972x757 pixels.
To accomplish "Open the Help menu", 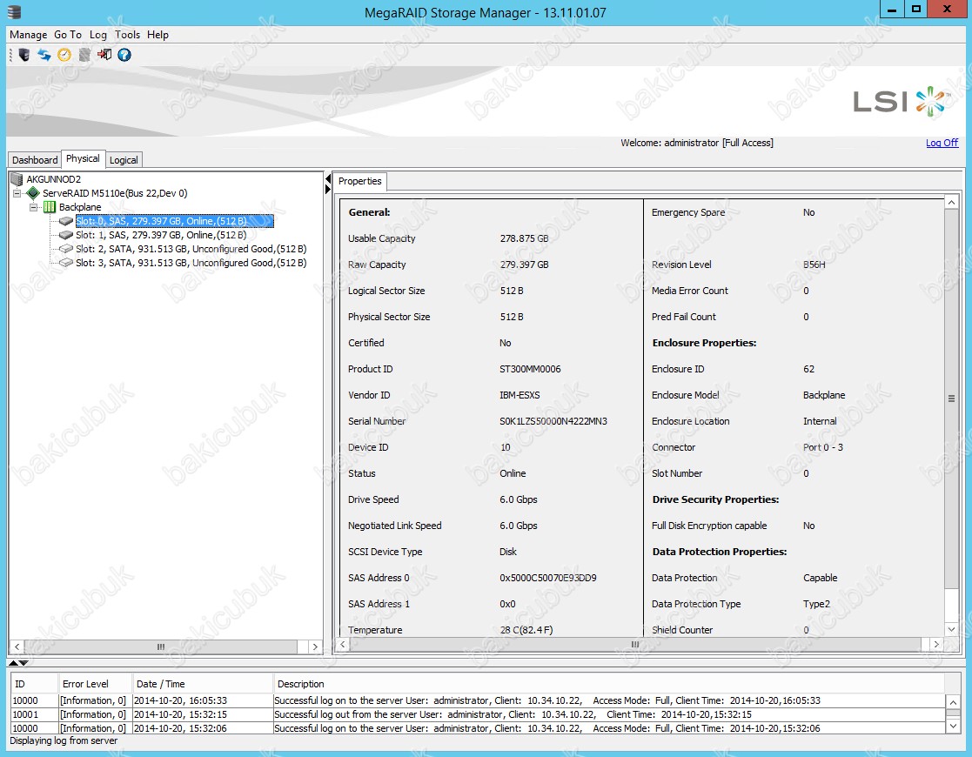I will pos(158,35).
